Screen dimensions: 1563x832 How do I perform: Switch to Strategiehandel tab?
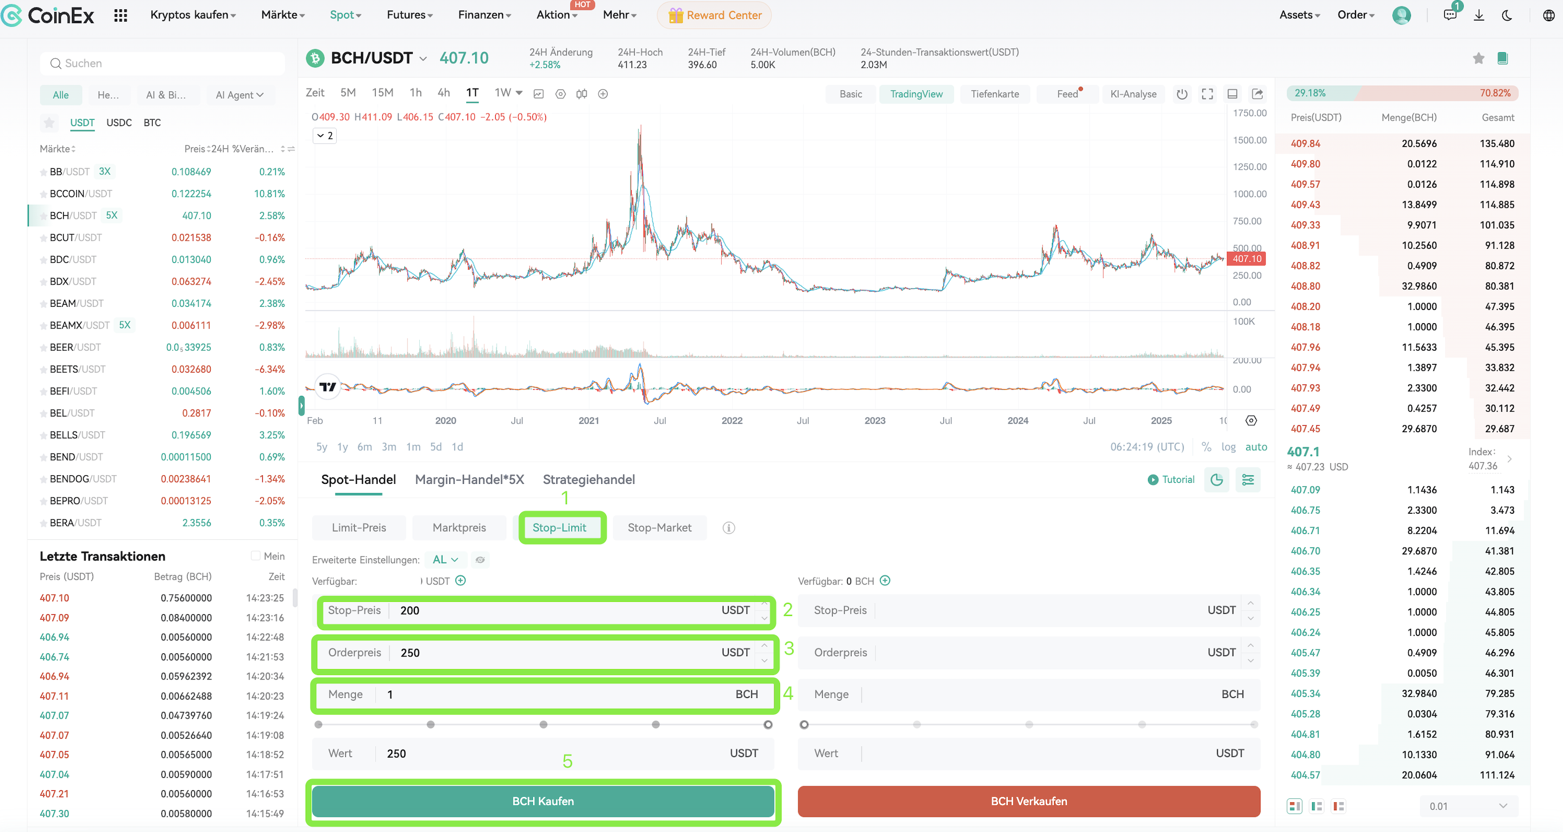(x=589, y=480)
